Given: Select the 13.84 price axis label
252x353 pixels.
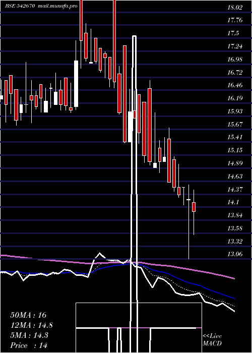Looking at the screenshot, I should 235,215.
